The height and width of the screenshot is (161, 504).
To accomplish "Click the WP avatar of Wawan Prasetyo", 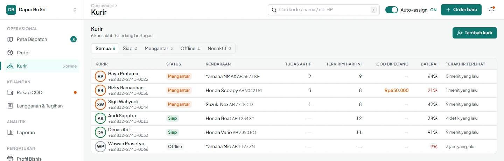I will pyautogui.click(x=100, y=146).
